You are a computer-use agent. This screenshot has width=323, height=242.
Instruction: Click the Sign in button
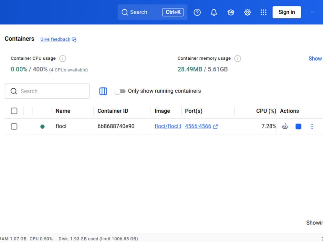coord(287,12)
